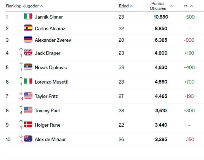Open Novak Djokovic's player profile
This screenshot has height=160, width=204.
(51, 68)
